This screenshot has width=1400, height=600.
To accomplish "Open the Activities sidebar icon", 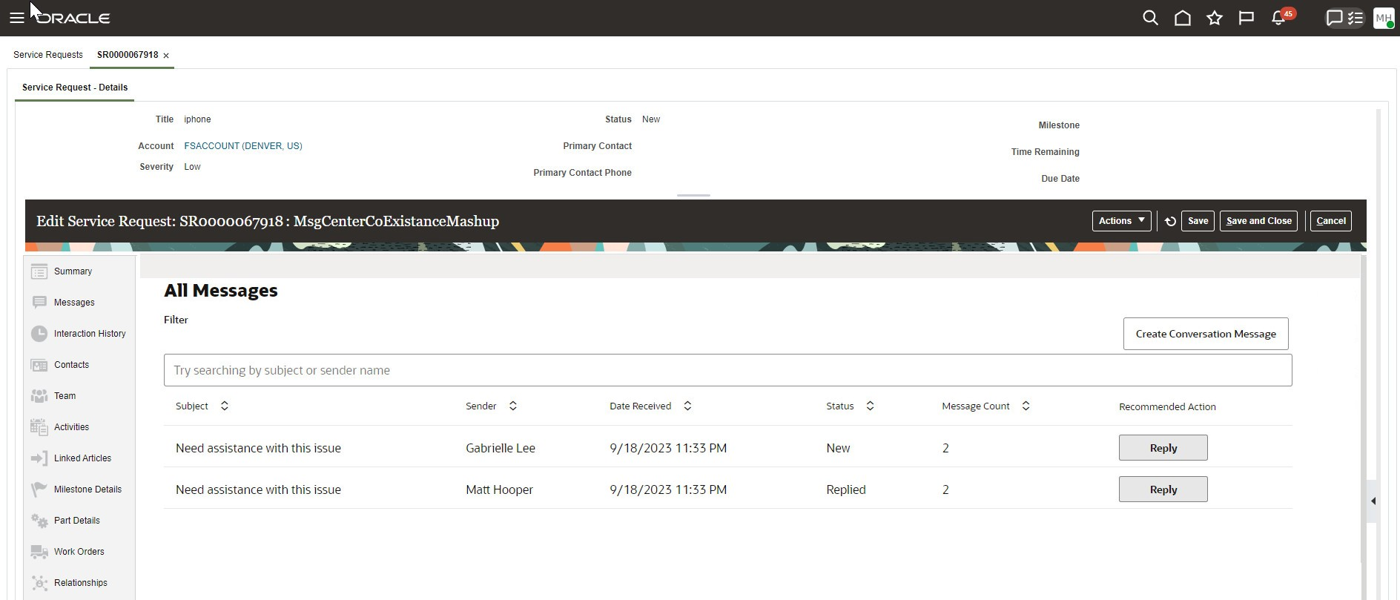I will tap(39, 427).
